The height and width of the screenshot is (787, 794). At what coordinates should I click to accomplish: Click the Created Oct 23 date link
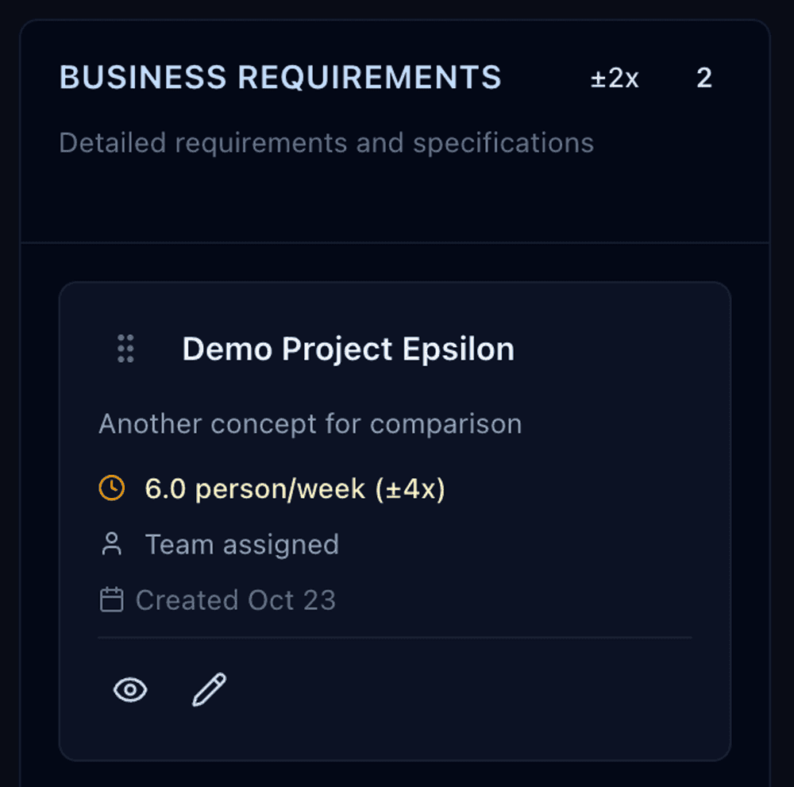pyautogui.click(x=236, y=600)
